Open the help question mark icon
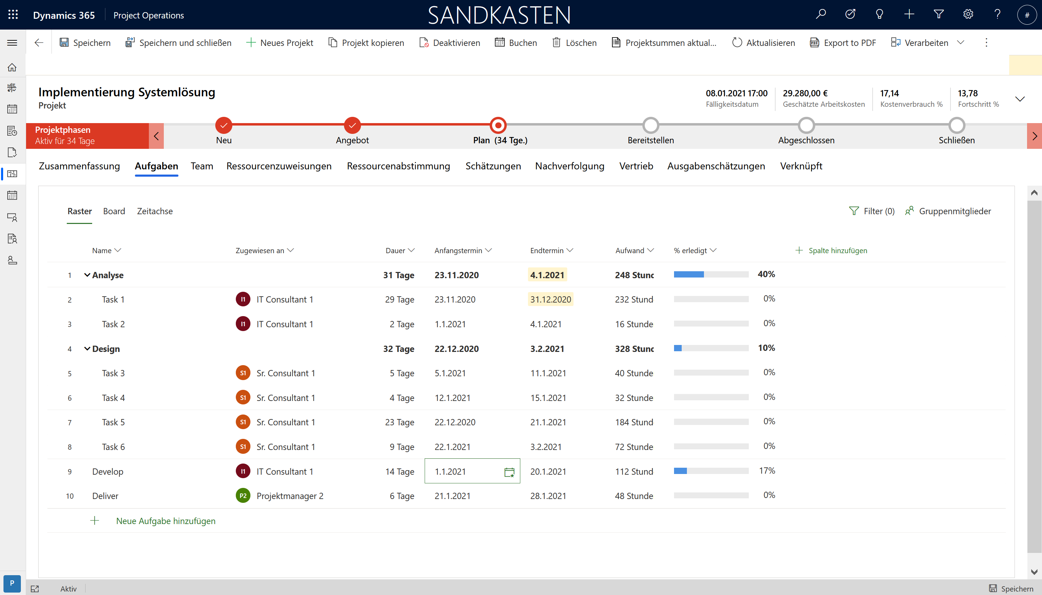This screenshot has width=1042, height=595. click(997, 15)
